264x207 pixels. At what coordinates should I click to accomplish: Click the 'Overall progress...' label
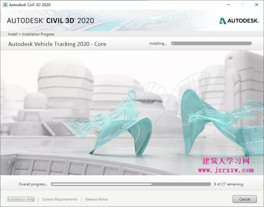click(33, 184)
